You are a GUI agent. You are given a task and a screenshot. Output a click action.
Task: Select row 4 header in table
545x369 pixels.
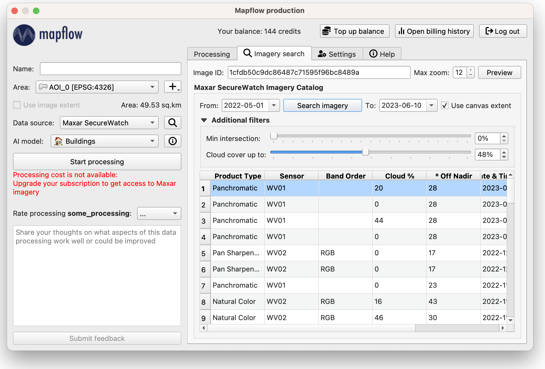[x=205, y=237]
